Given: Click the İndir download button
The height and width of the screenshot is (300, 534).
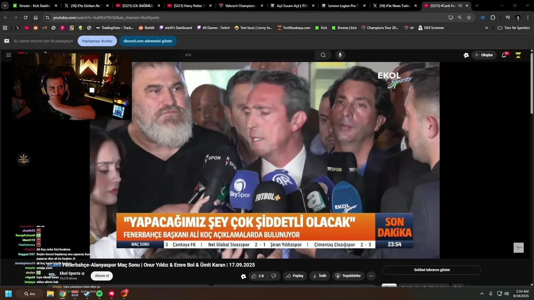Looking at the screenshot, I should click(x=320, y=276).
